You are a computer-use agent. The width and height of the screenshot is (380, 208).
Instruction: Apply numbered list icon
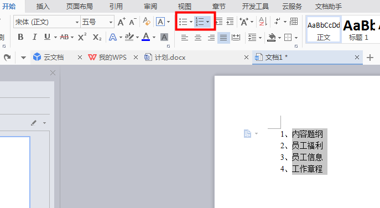point(200,22)
